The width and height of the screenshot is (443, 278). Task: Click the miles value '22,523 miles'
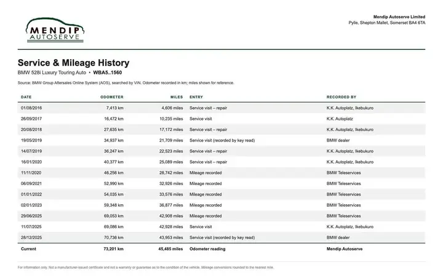[x=171, y=151]
